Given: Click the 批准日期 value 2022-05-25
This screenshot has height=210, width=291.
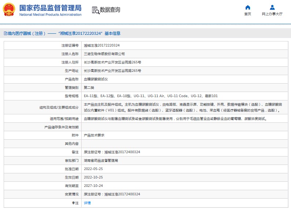Looking at the screenshot, I should (x=93, y=169).
